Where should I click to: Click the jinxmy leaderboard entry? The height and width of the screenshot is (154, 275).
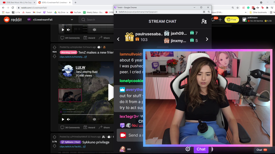(181, 41)
